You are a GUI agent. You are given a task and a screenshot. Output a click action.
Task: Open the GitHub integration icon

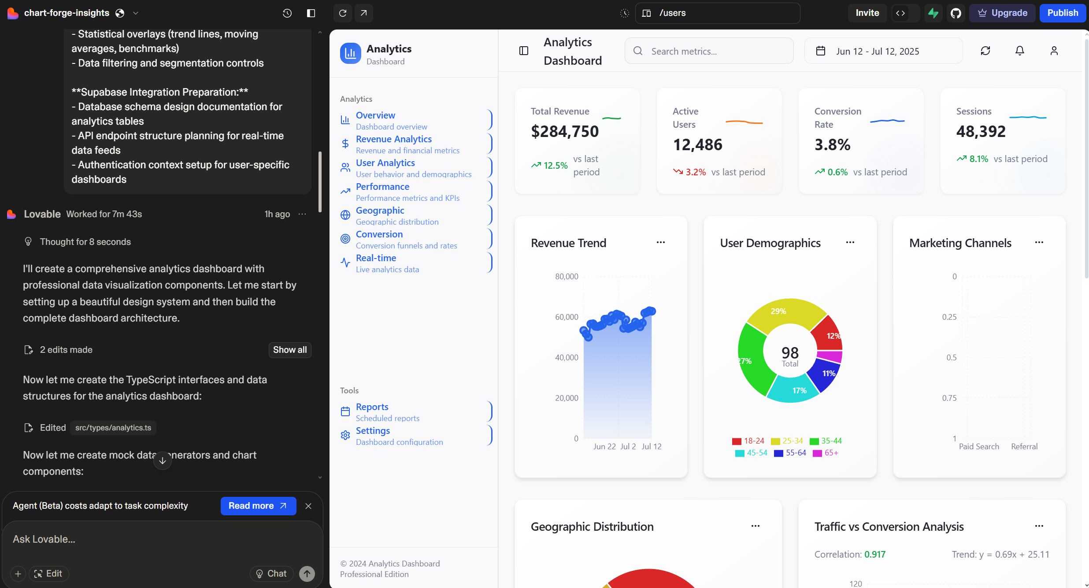click(x=956, y=13)
